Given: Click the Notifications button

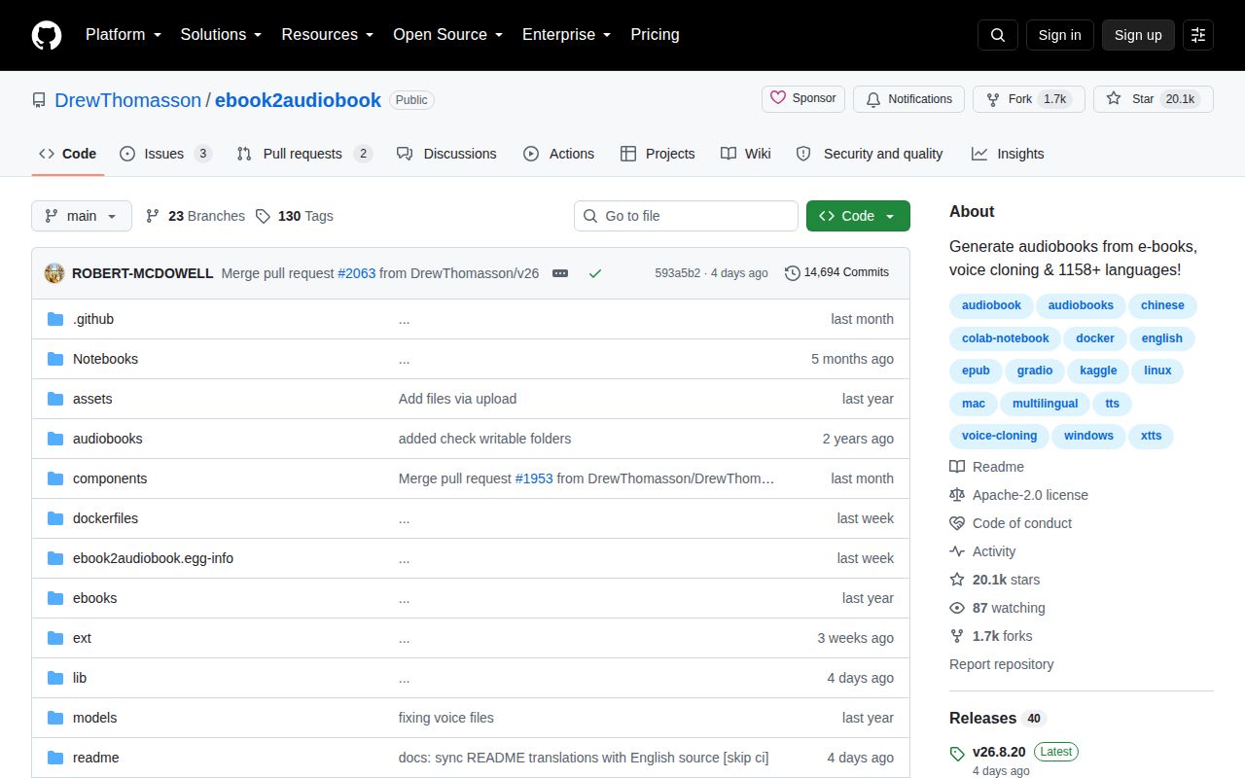Looking at the screenshot, I should [x=908, y=99].
